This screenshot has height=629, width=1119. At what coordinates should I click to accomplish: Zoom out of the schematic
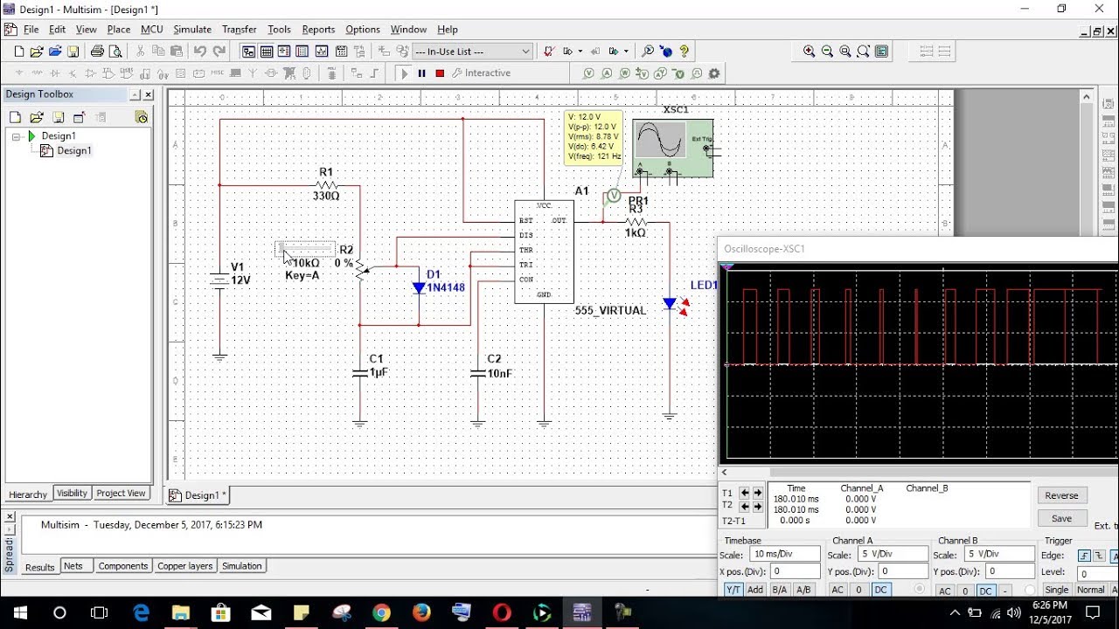tap(828, 52)
